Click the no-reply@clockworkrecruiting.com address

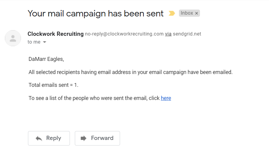124,34
